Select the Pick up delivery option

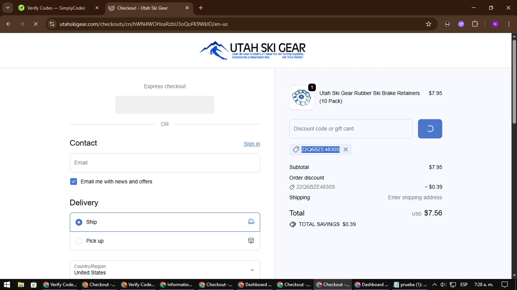(x=165, y=241)
